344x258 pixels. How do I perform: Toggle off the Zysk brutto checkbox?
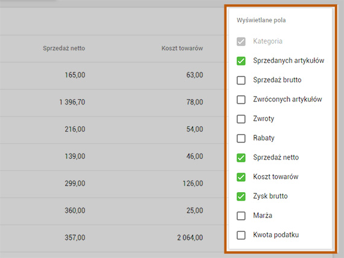tap(241, 196)
